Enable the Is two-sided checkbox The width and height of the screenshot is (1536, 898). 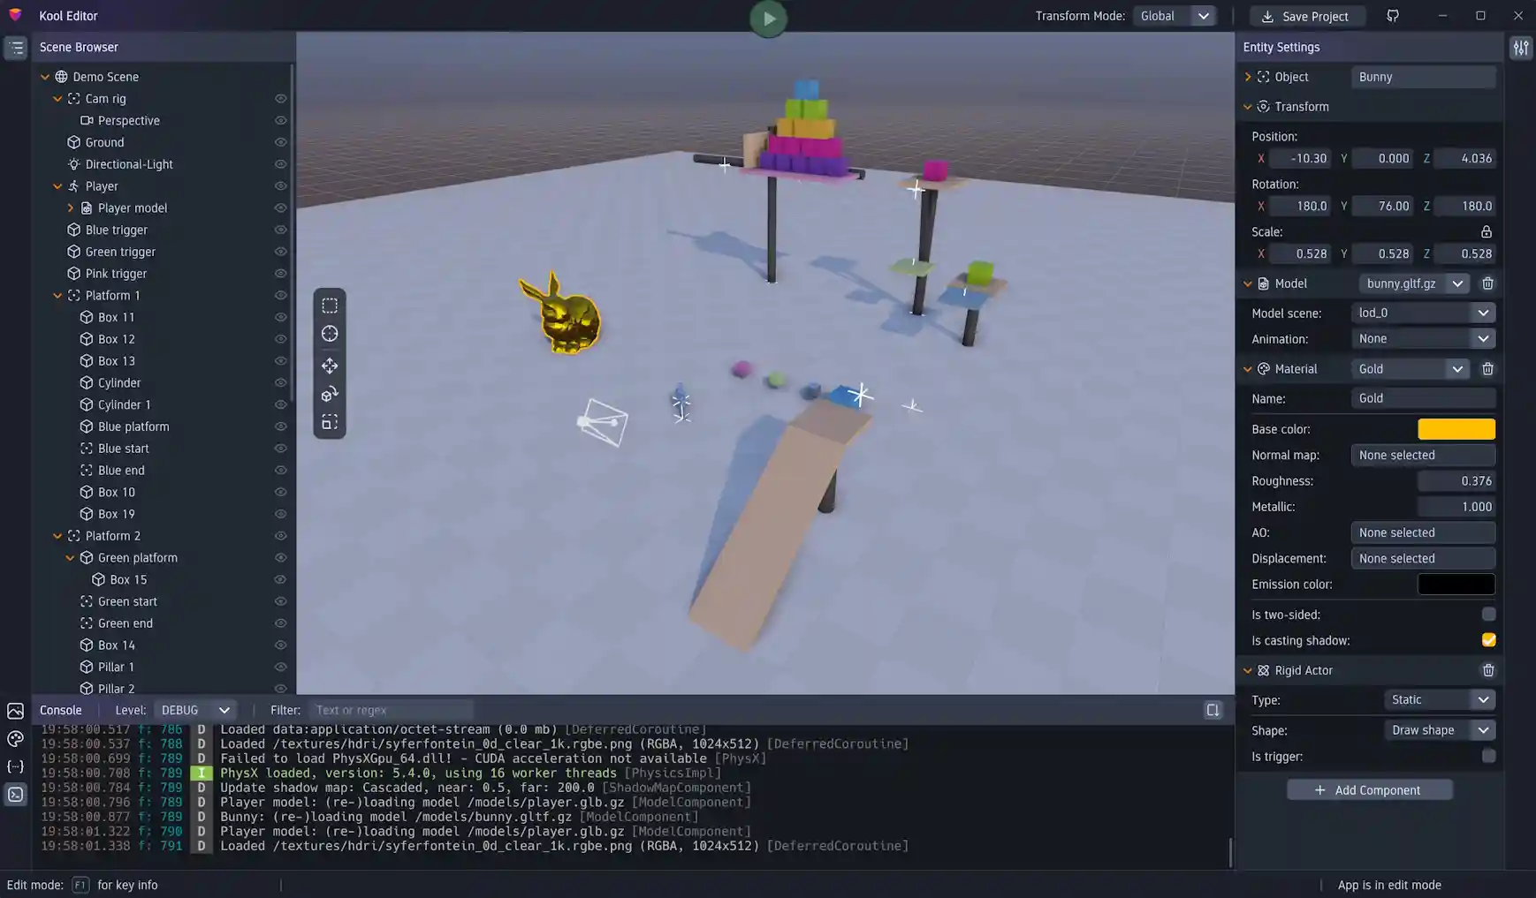(1488, 615)
